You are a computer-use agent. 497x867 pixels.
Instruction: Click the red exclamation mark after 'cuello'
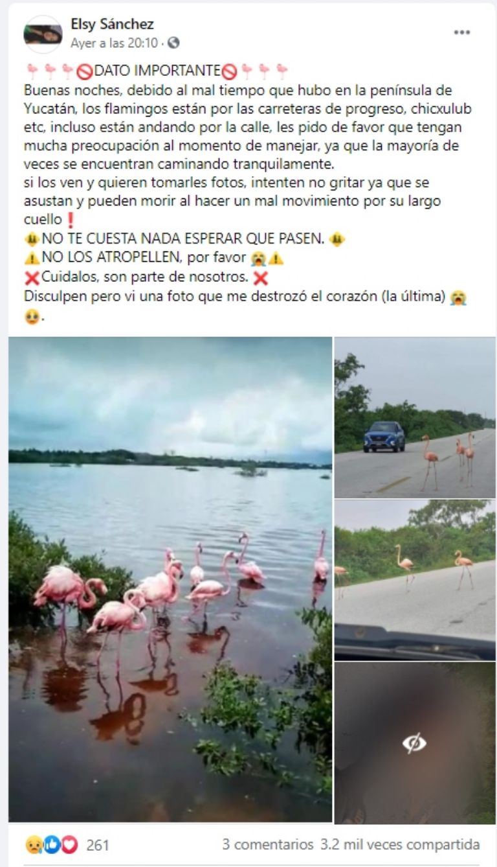71,220
